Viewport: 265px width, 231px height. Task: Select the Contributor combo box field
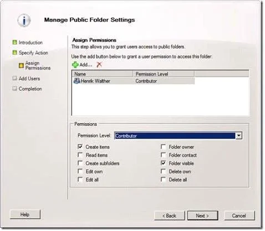pos(178,136)
